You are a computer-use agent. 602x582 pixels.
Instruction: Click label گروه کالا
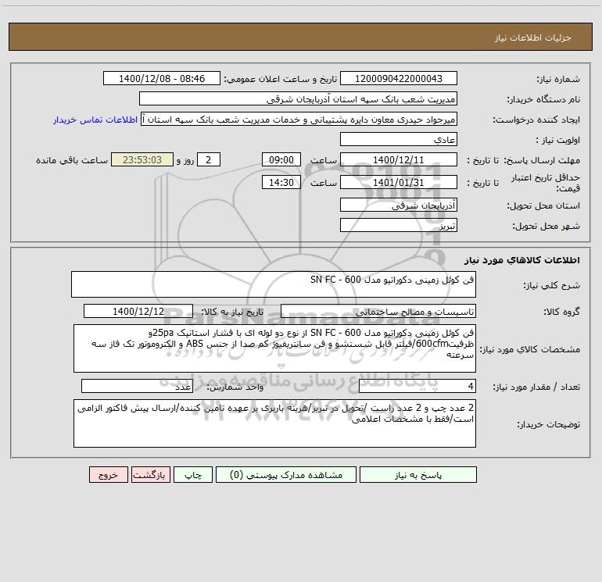click(x=562, y=312)
